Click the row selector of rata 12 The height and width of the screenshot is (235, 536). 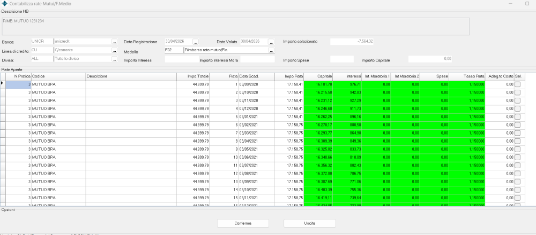click(x=3, y=174)
